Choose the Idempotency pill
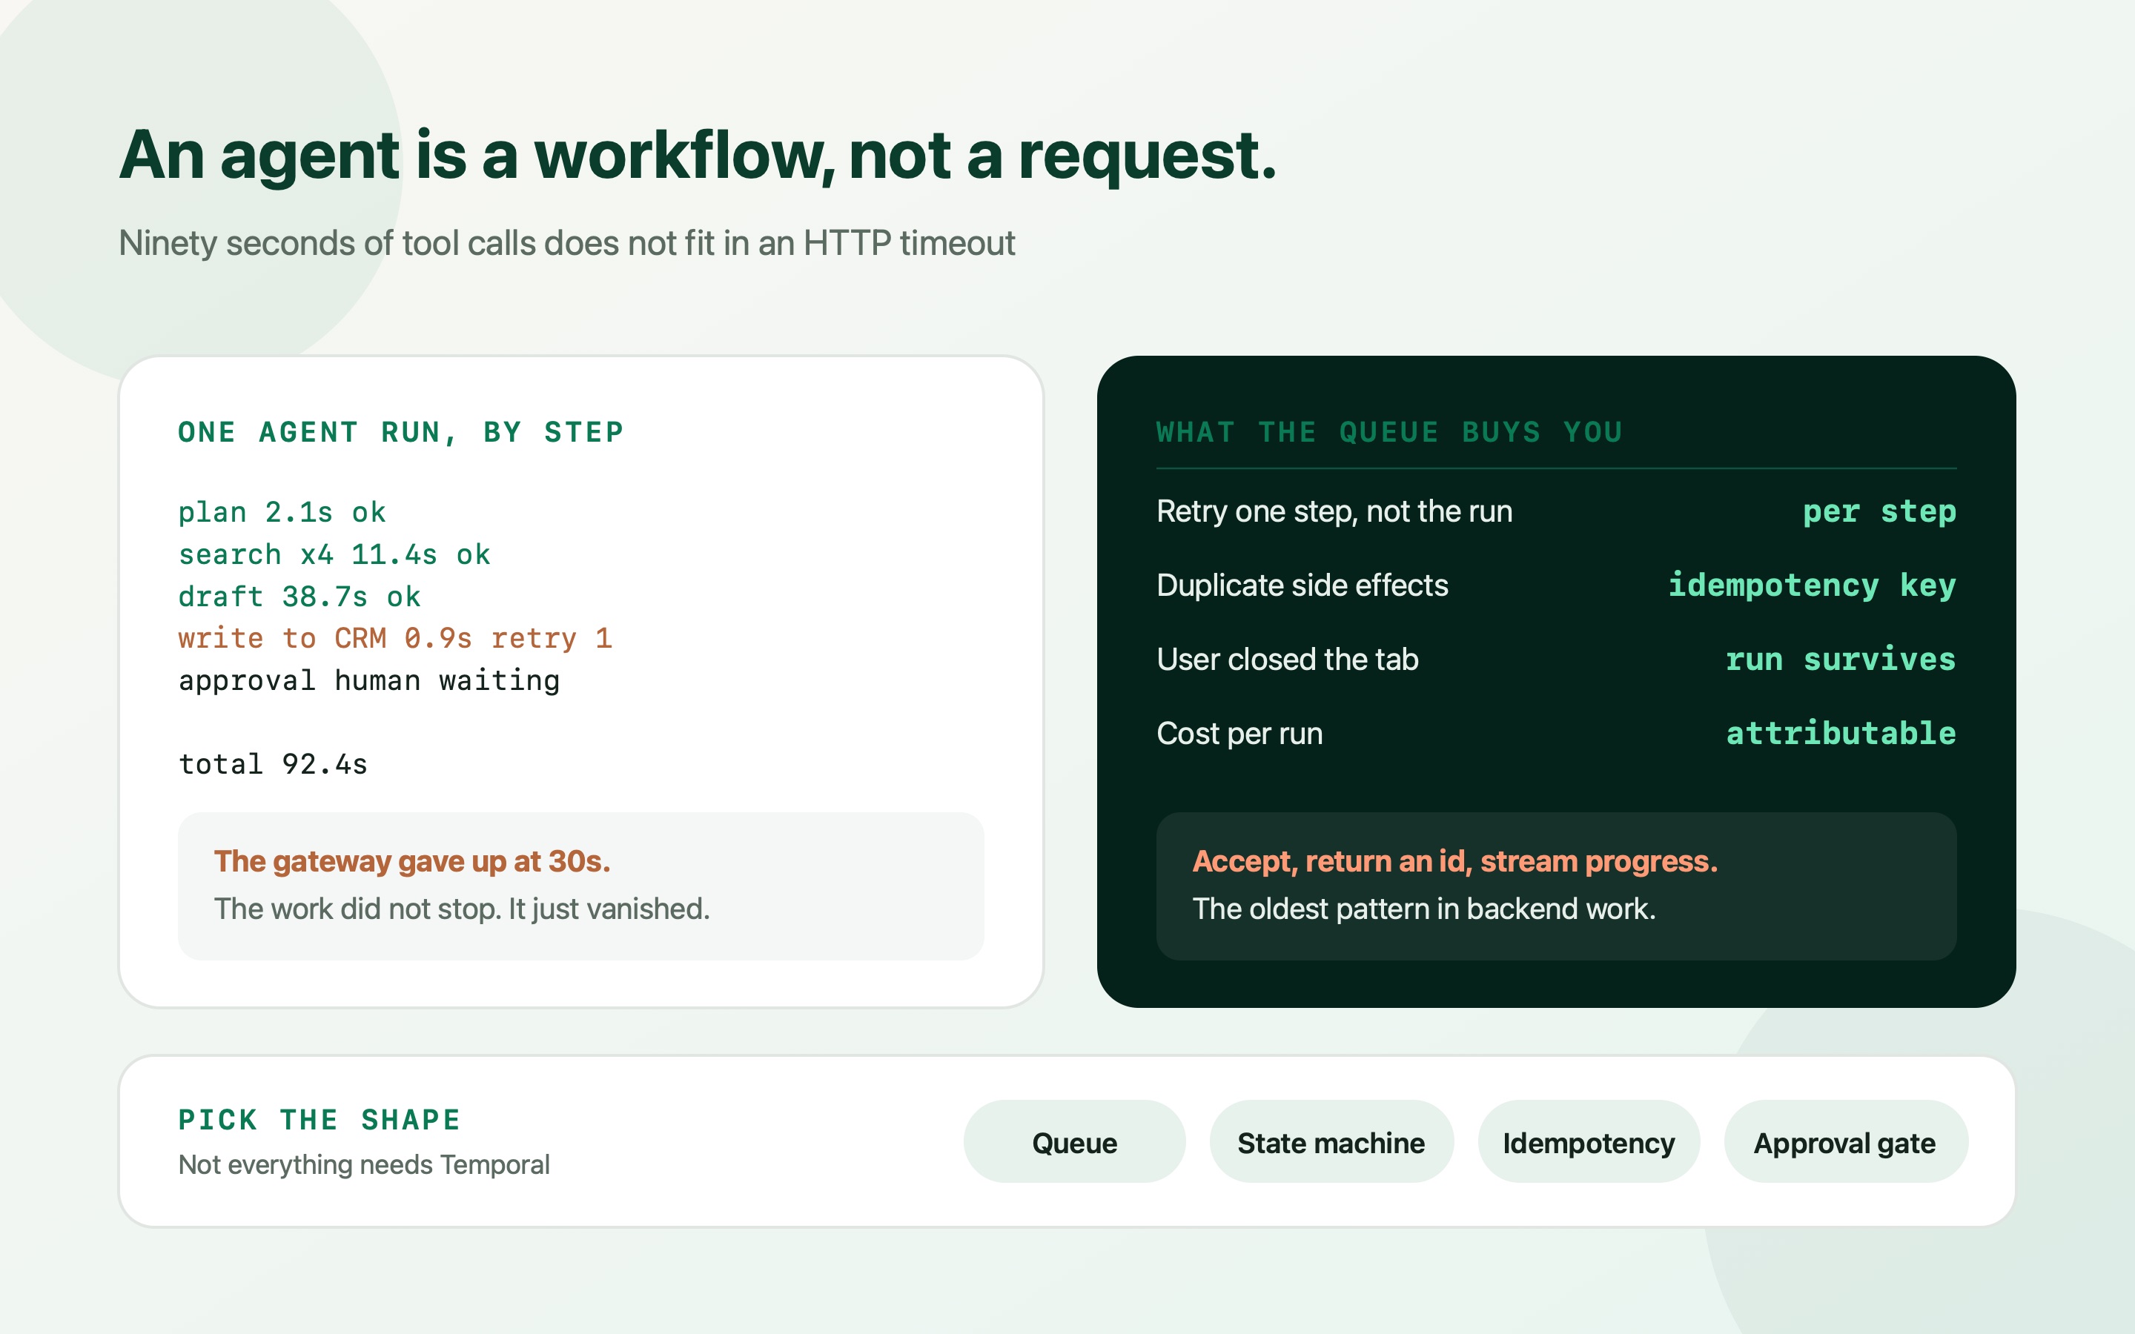The height and width of the screenshot is (1334, 2135). [x=1588, y=1141]
